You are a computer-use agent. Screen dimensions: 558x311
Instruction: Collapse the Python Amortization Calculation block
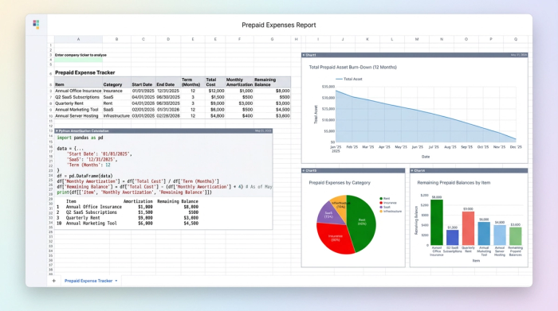[57, 131]
